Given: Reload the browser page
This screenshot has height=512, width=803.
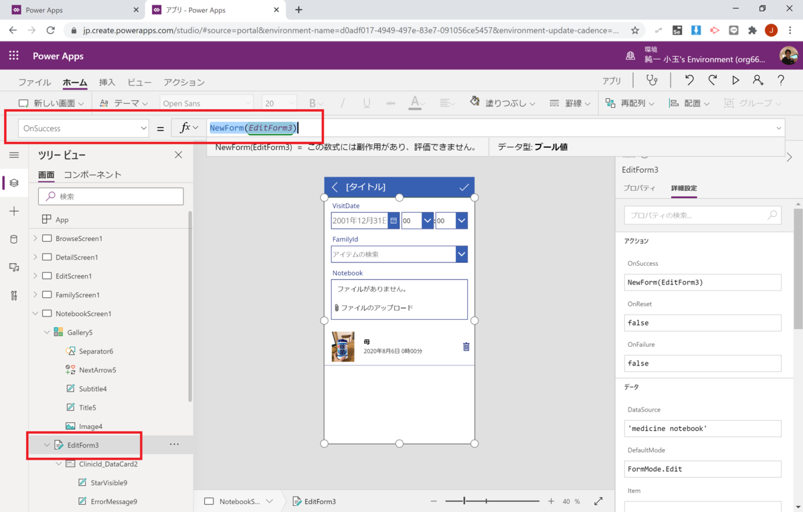Looking at the screenshot, I should [x=51, y=30].
